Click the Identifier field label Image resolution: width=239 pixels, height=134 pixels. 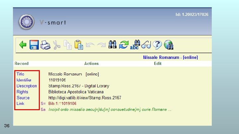24,80
